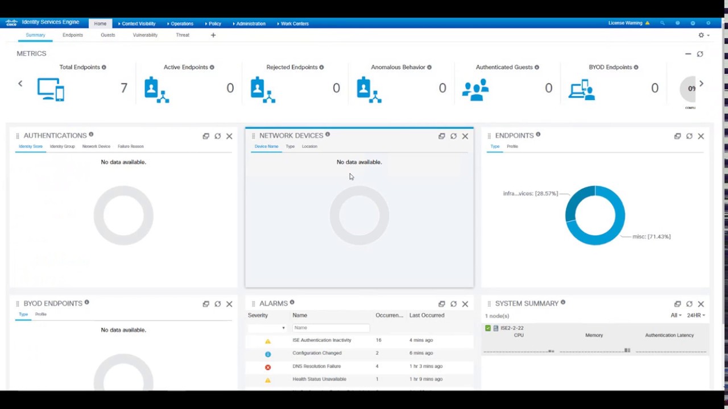Select Identity Group tab in Authentications

click(x=62, y=147)
